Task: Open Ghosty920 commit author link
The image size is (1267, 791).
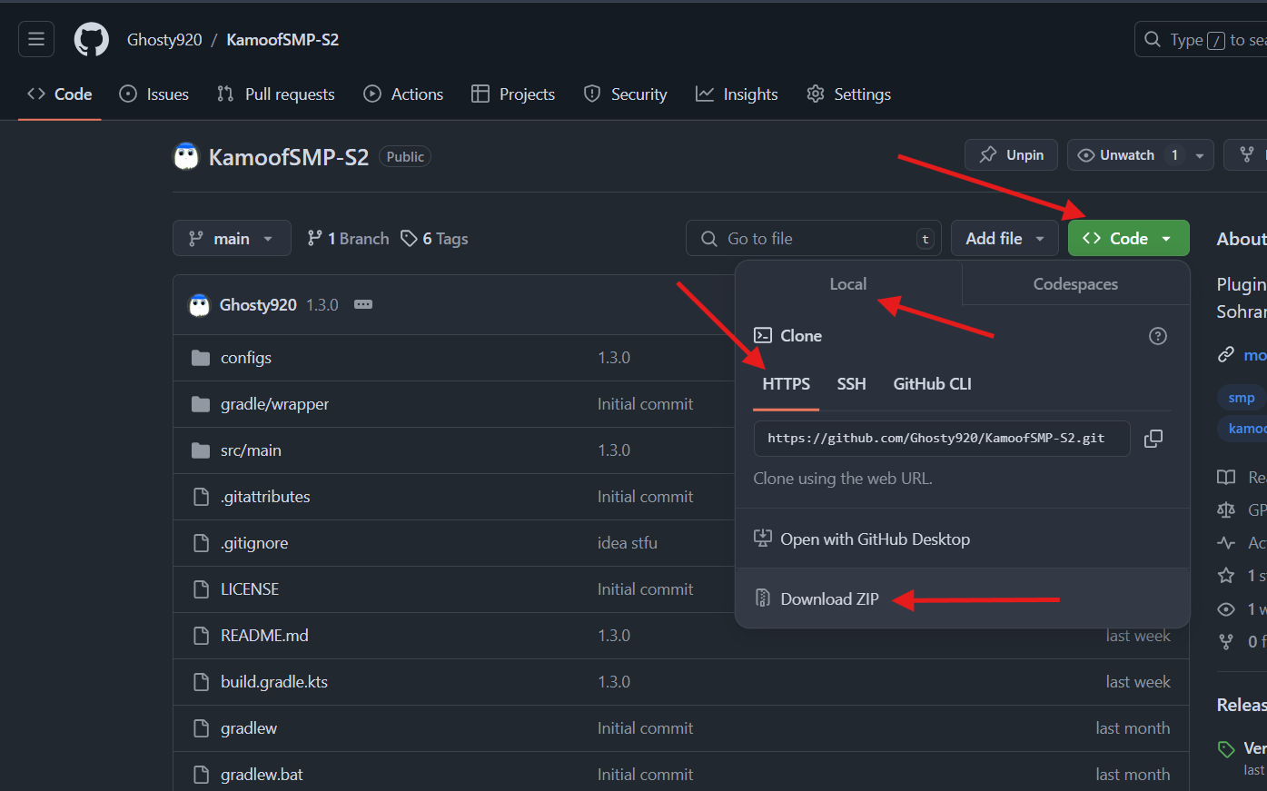Action: (258, 305)
